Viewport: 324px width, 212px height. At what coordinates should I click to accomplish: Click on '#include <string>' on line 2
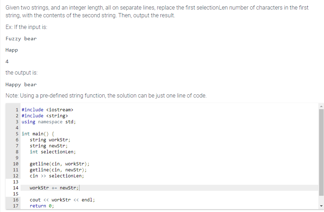click(45, 116)
